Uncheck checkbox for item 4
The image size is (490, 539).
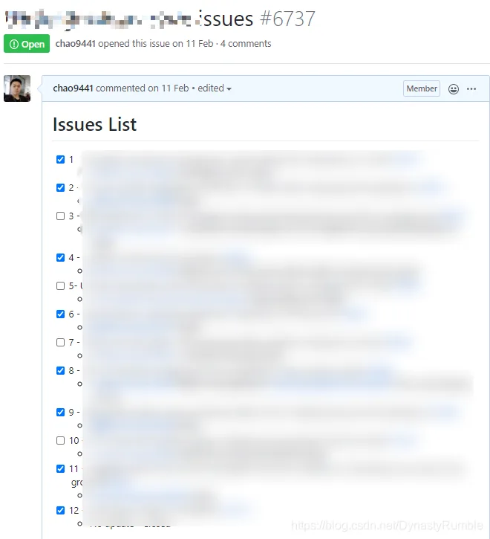pyautogui.click(x=60, y=257)
